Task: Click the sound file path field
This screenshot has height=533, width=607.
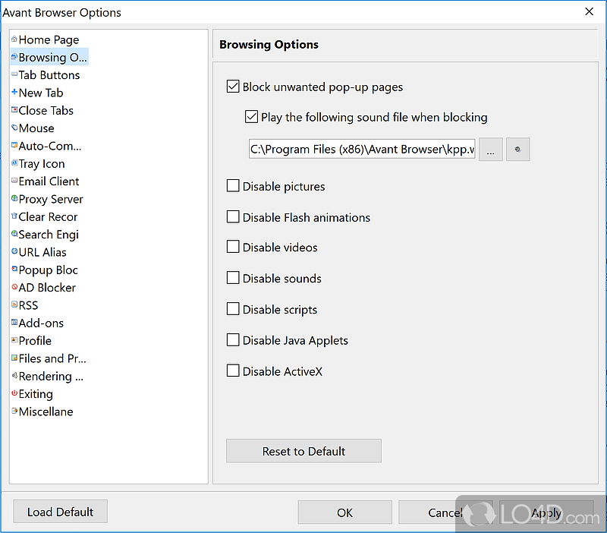Action: pyautogui.click(x=362, y=149)
